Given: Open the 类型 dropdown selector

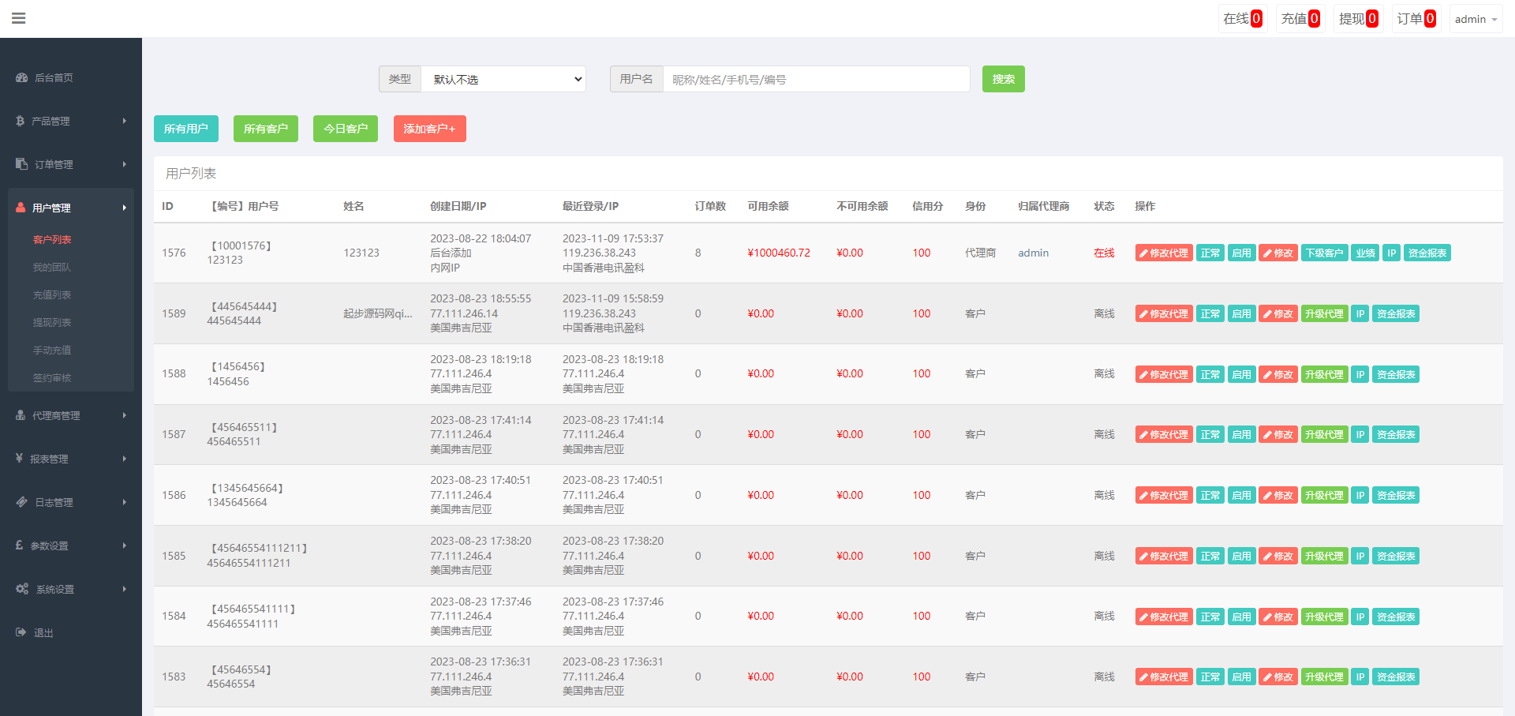Looking at the screenshot, I should coord(503,79).
